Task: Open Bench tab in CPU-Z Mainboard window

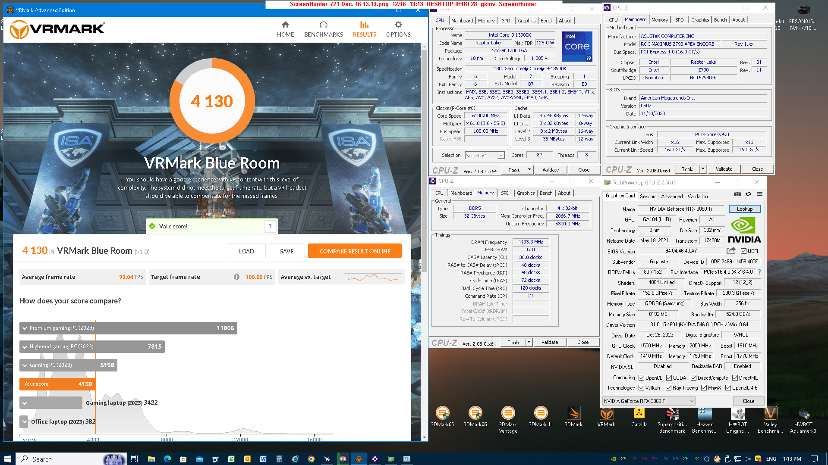Action: 720,20
